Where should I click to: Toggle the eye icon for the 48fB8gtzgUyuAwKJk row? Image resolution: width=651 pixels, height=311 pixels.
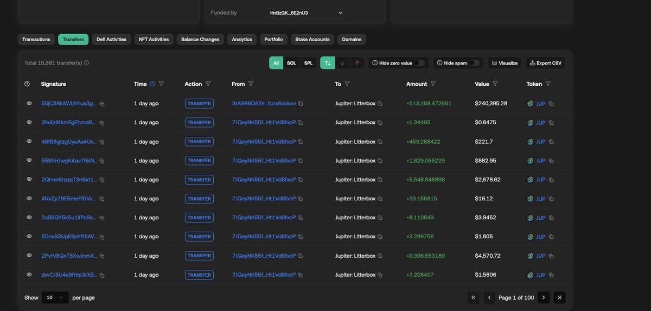[x=29, y=141]
